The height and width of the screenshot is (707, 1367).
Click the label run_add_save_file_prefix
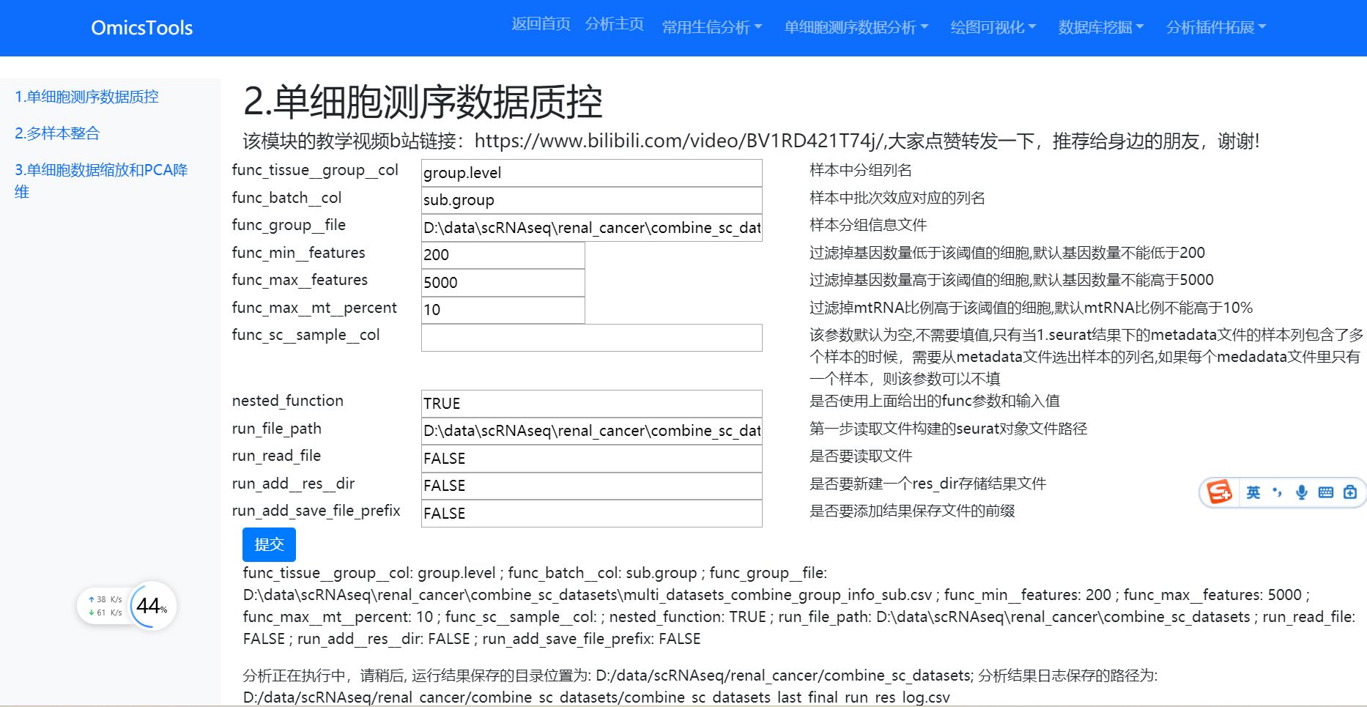316,511
